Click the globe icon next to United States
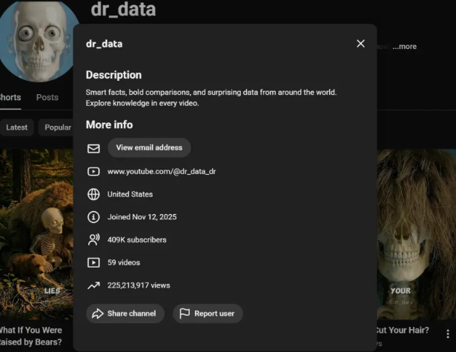456x352 pixels. coord(93,194)
